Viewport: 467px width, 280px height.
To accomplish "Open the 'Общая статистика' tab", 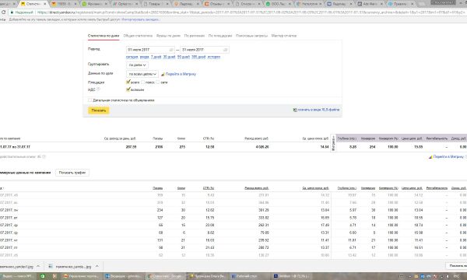I will pyautogui.click(x=138, y=36).
